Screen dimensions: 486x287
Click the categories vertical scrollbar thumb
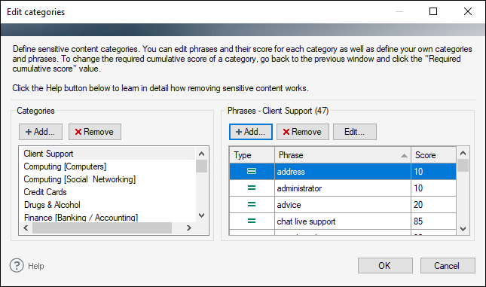[201, 166]
